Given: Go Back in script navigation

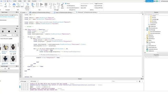Looking at the screenshot, I should pos(6,5).
